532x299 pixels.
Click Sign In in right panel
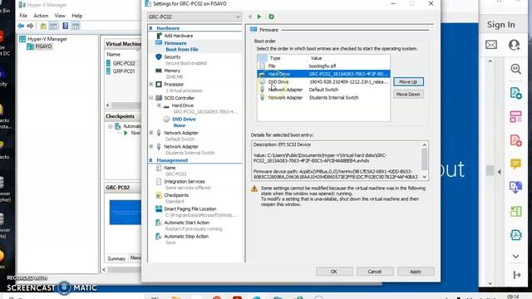(500, 25)
